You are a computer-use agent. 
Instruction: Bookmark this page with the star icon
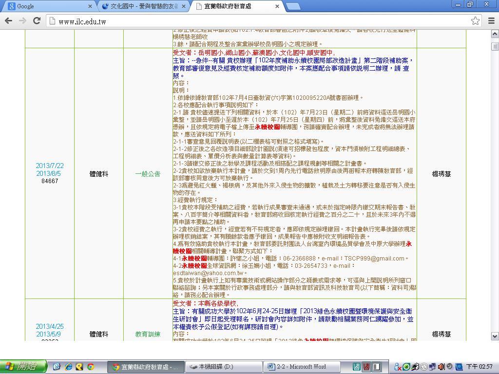tap(475, 20)
